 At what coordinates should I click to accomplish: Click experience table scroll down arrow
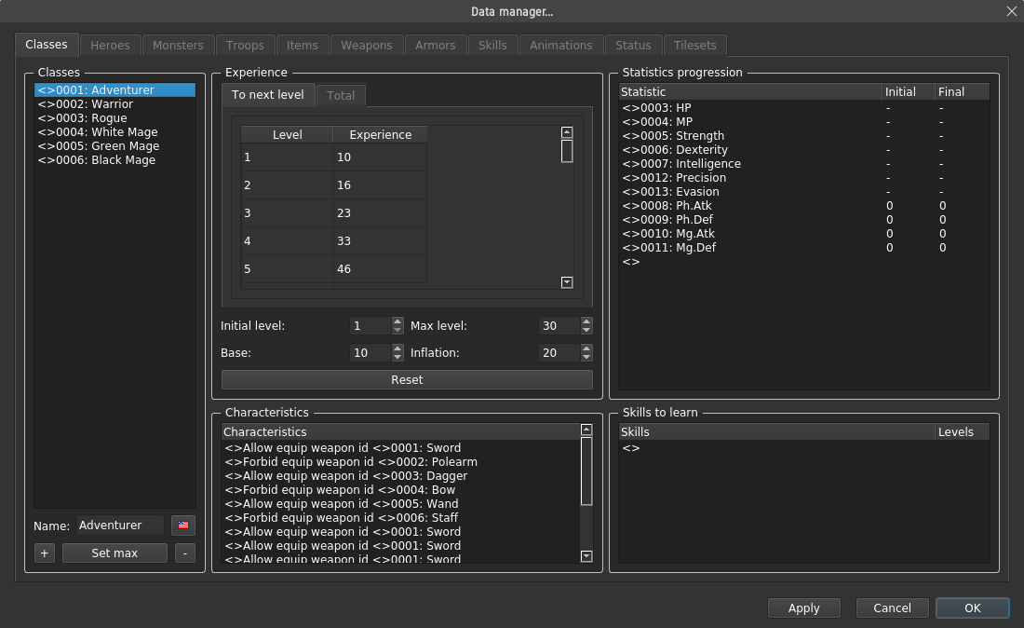click(567, 282)
